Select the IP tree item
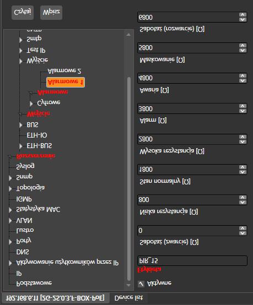The width and height of the screenshot is (253, 305). point(19,274)
